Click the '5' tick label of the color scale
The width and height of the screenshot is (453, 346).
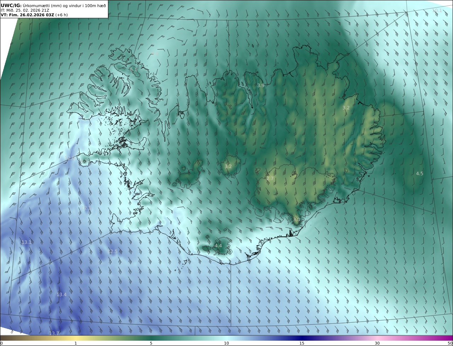(x=151, y=343)
